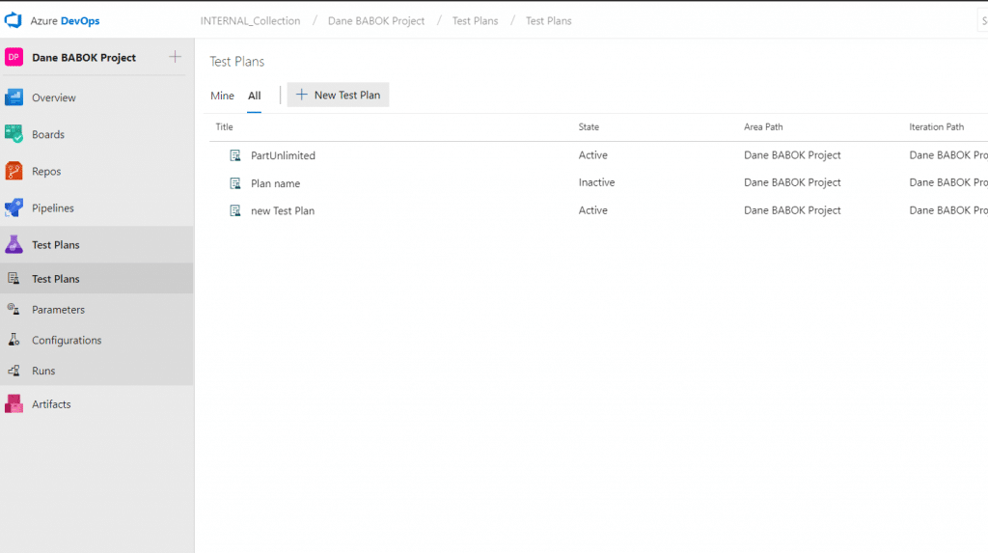Open the Azure DevOps home link text
Image resolution: width=988 pixels, height=553 pixels.
click(65, 21)
